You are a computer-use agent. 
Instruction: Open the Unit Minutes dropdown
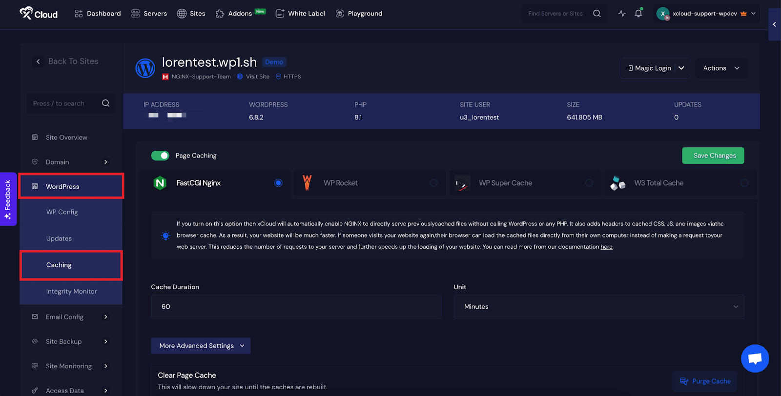[598, 307]
